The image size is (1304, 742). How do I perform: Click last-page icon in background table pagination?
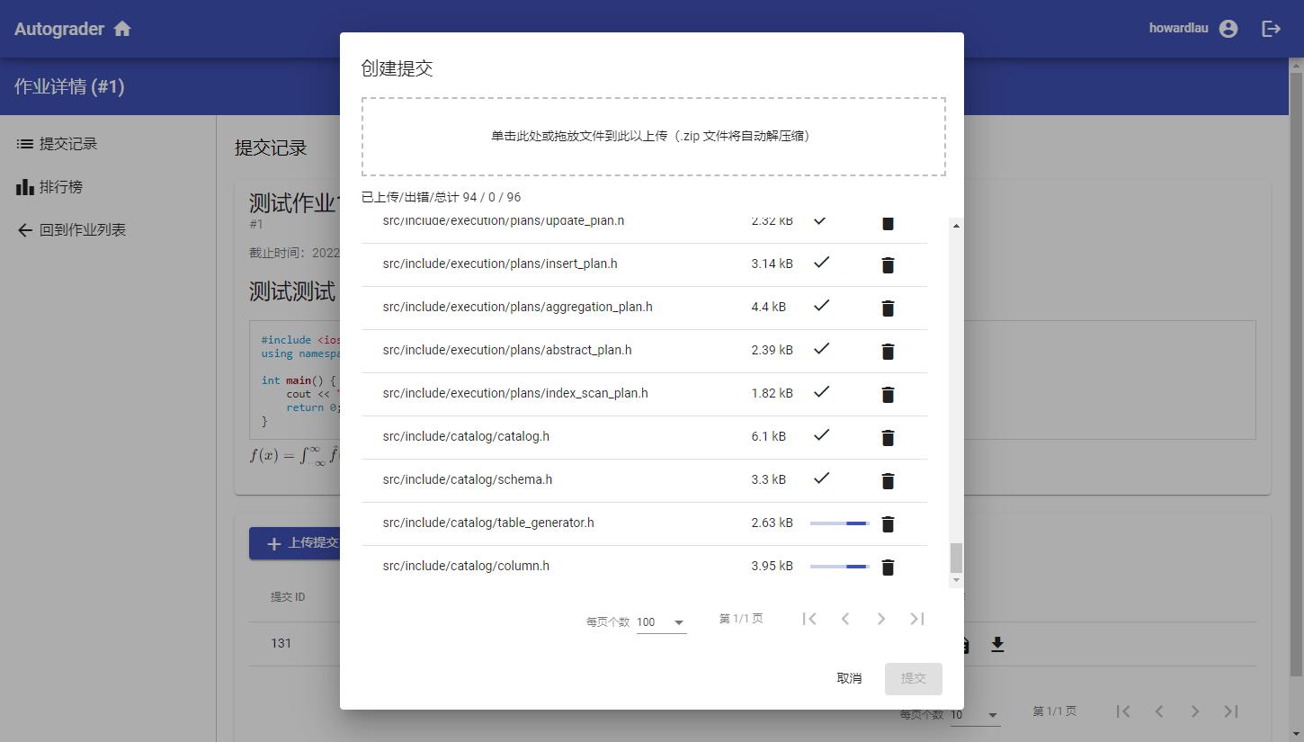coord(1231,711)
